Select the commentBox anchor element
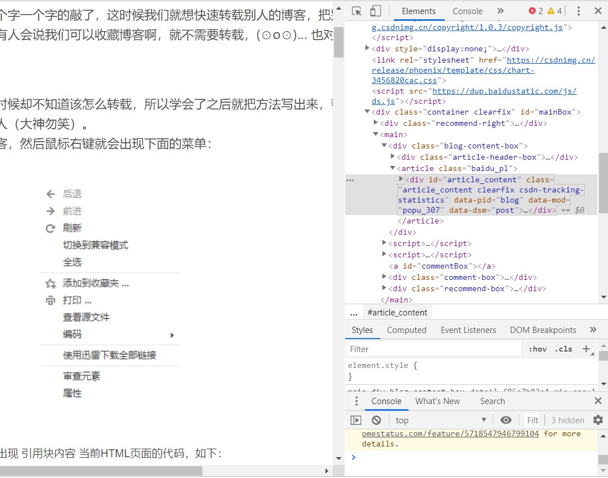The height and width of the screenshot is (478, 608). 442,266
